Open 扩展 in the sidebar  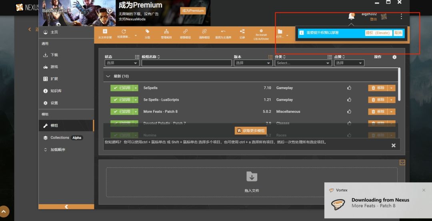coord(66,79)
